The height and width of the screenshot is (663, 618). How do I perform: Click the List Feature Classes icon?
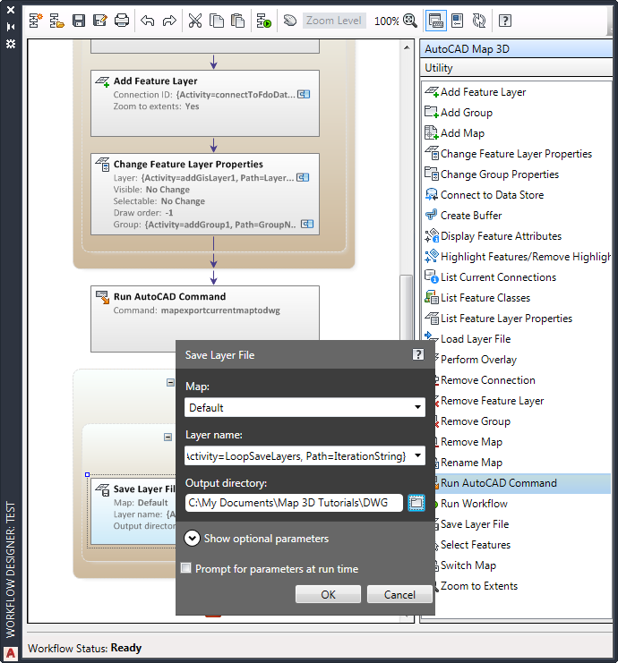coord(431,298)
